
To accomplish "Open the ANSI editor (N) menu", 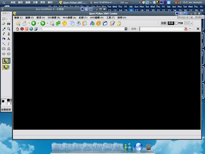I will point(97,18).
